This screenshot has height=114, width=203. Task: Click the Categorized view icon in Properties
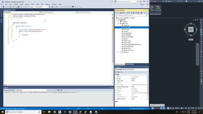coord(116,72)
